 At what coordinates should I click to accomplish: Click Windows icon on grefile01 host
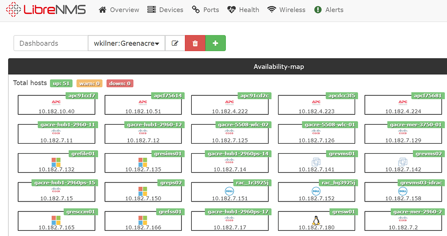(x=56, y=162)
